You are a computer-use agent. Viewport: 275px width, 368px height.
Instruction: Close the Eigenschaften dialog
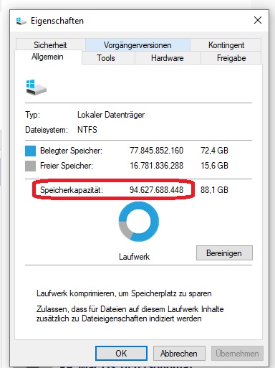pos(258,20)
